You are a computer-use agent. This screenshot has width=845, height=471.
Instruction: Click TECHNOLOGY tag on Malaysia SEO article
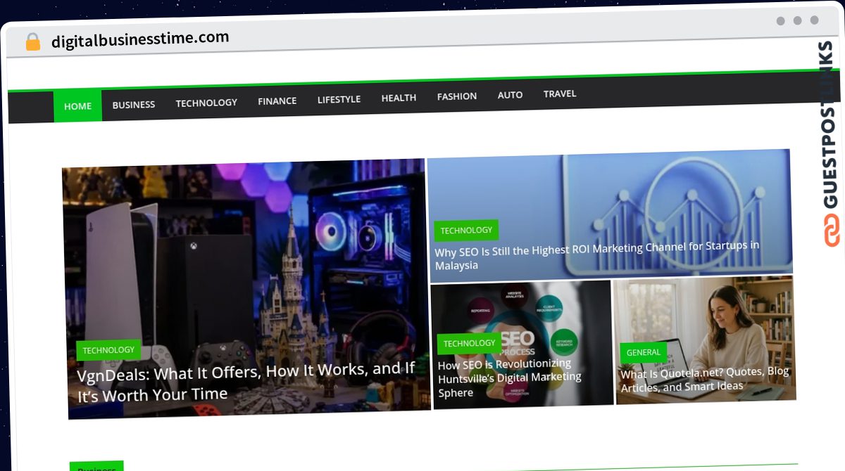coord(466,231)
